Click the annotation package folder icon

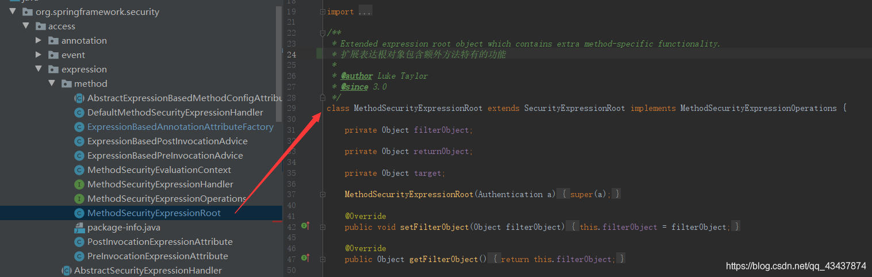tap(53, 41)
